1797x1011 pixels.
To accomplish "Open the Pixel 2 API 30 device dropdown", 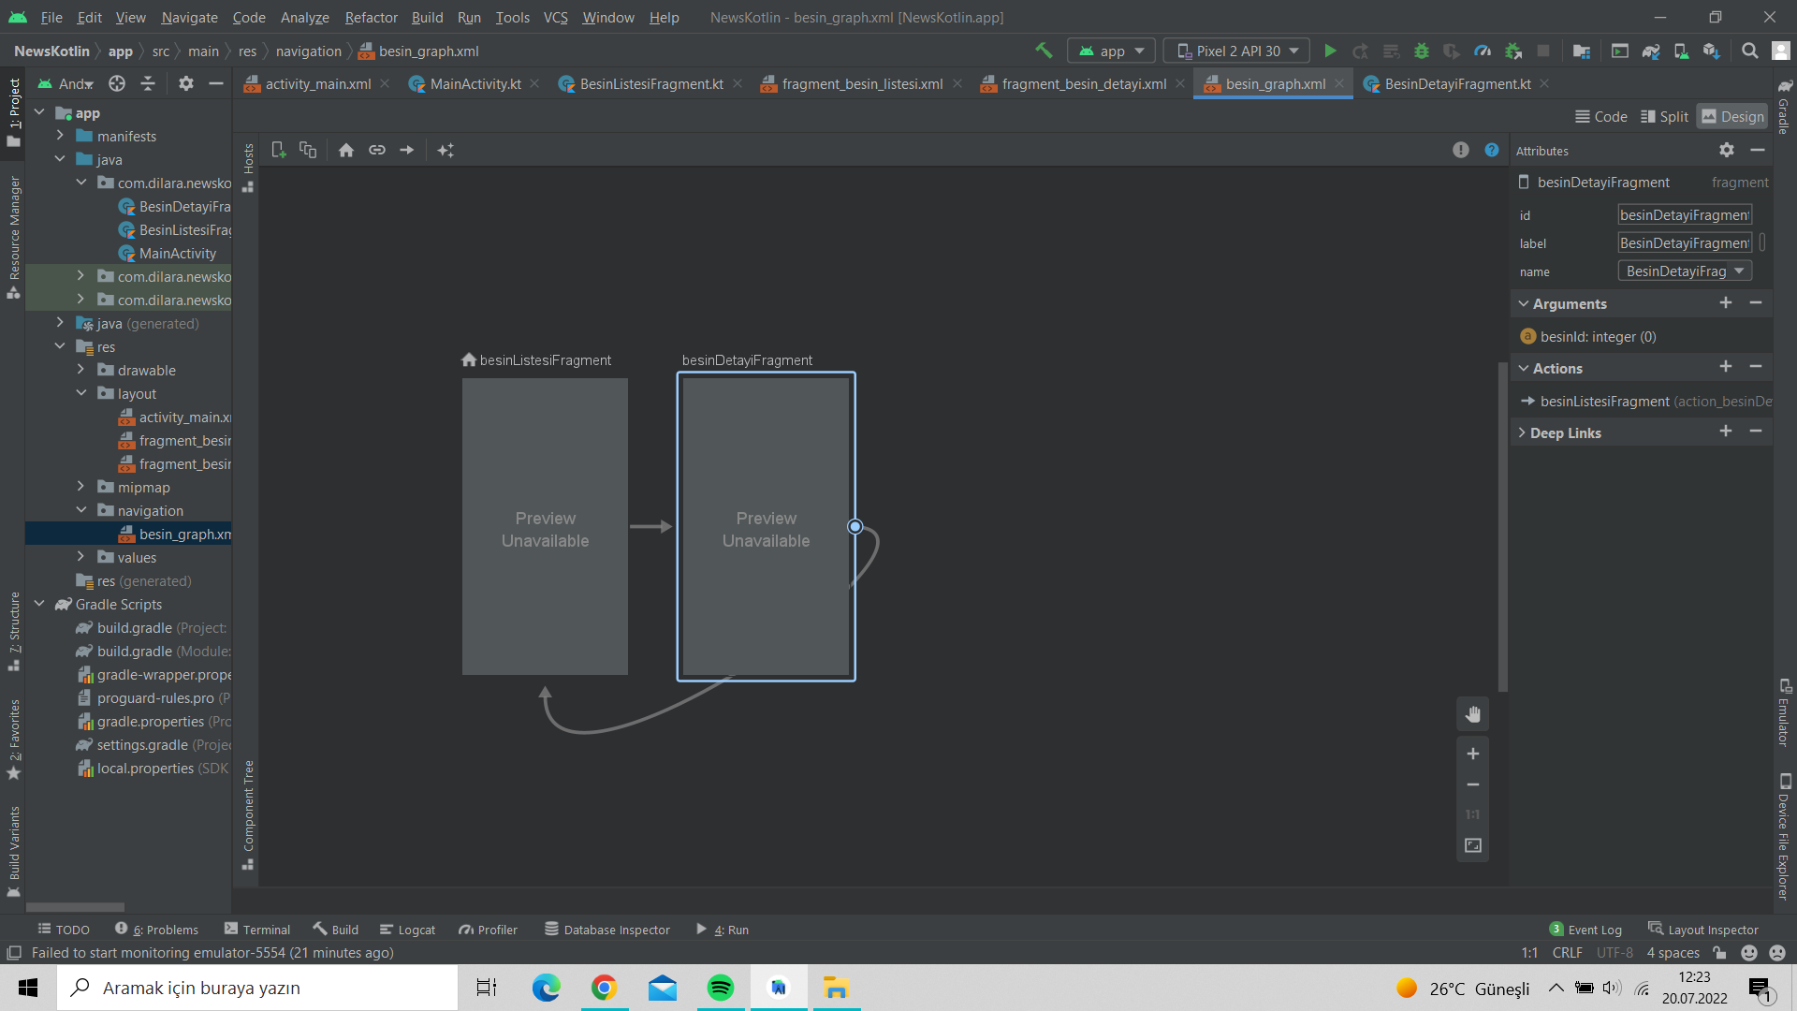I will (x=1239, y=51).
